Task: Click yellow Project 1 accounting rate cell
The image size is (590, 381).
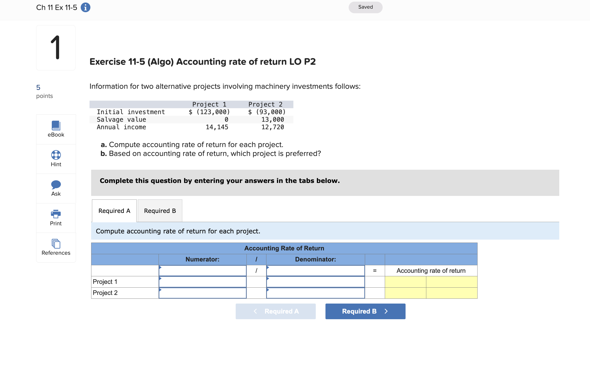Action: pyautogui.click(x=405, y=281)
